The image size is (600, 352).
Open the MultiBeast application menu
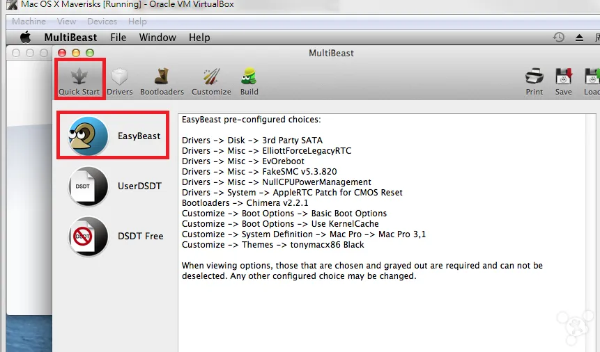pos(70,38)
